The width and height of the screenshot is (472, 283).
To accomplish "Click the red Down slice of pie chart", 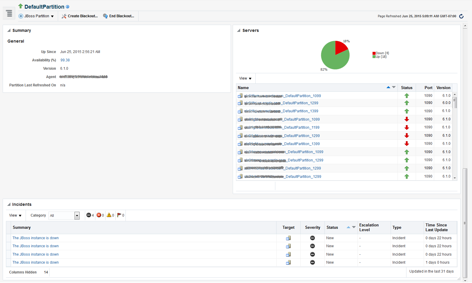I will pyautogui.click(x=341, y=48).
